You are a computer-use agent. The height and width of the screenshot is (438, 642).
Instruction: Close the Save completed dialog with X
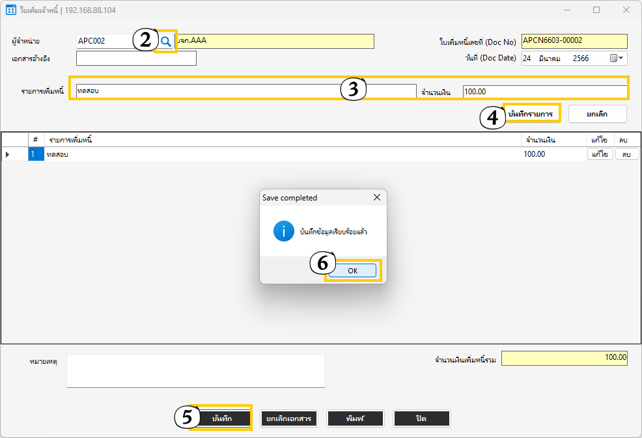point(376,197)
